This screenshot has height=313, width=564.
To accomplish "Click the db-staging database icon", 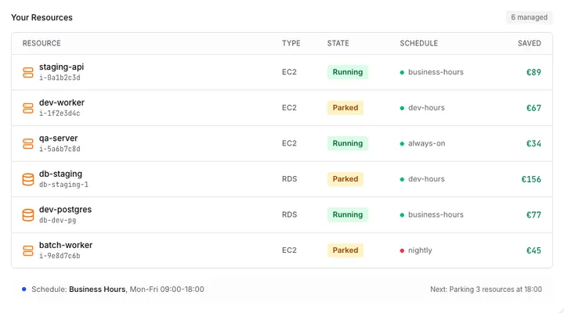I will (x=28, y=179).
